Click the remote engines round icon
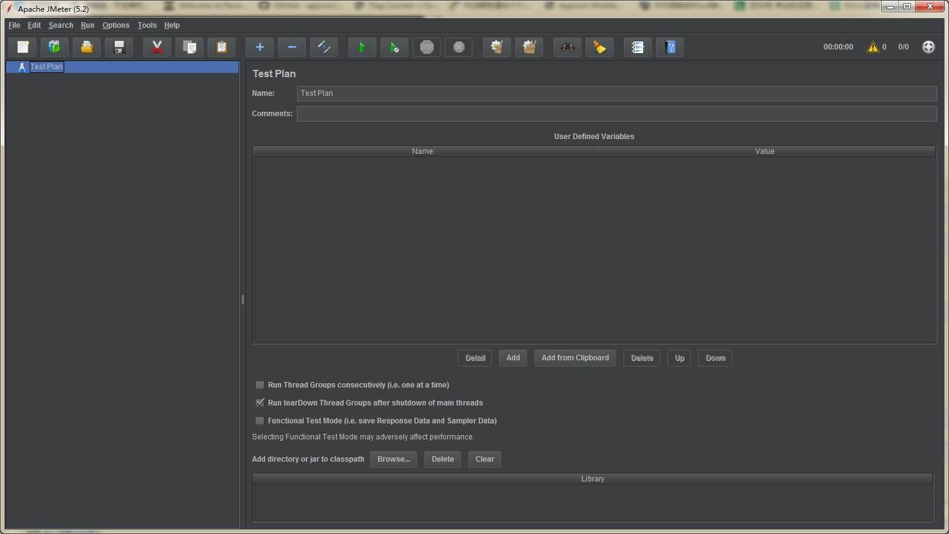The image size is (949, 534). [929, 47]
